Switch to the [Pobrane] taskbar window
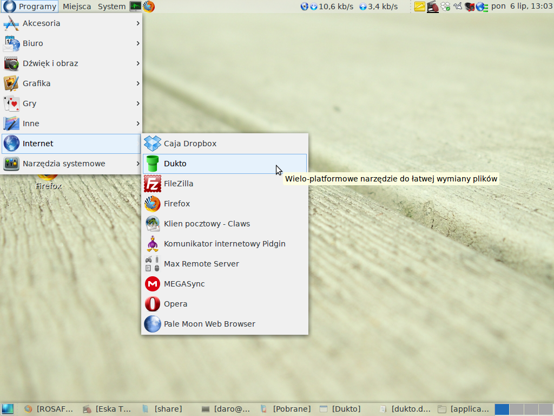 (286, 409)
